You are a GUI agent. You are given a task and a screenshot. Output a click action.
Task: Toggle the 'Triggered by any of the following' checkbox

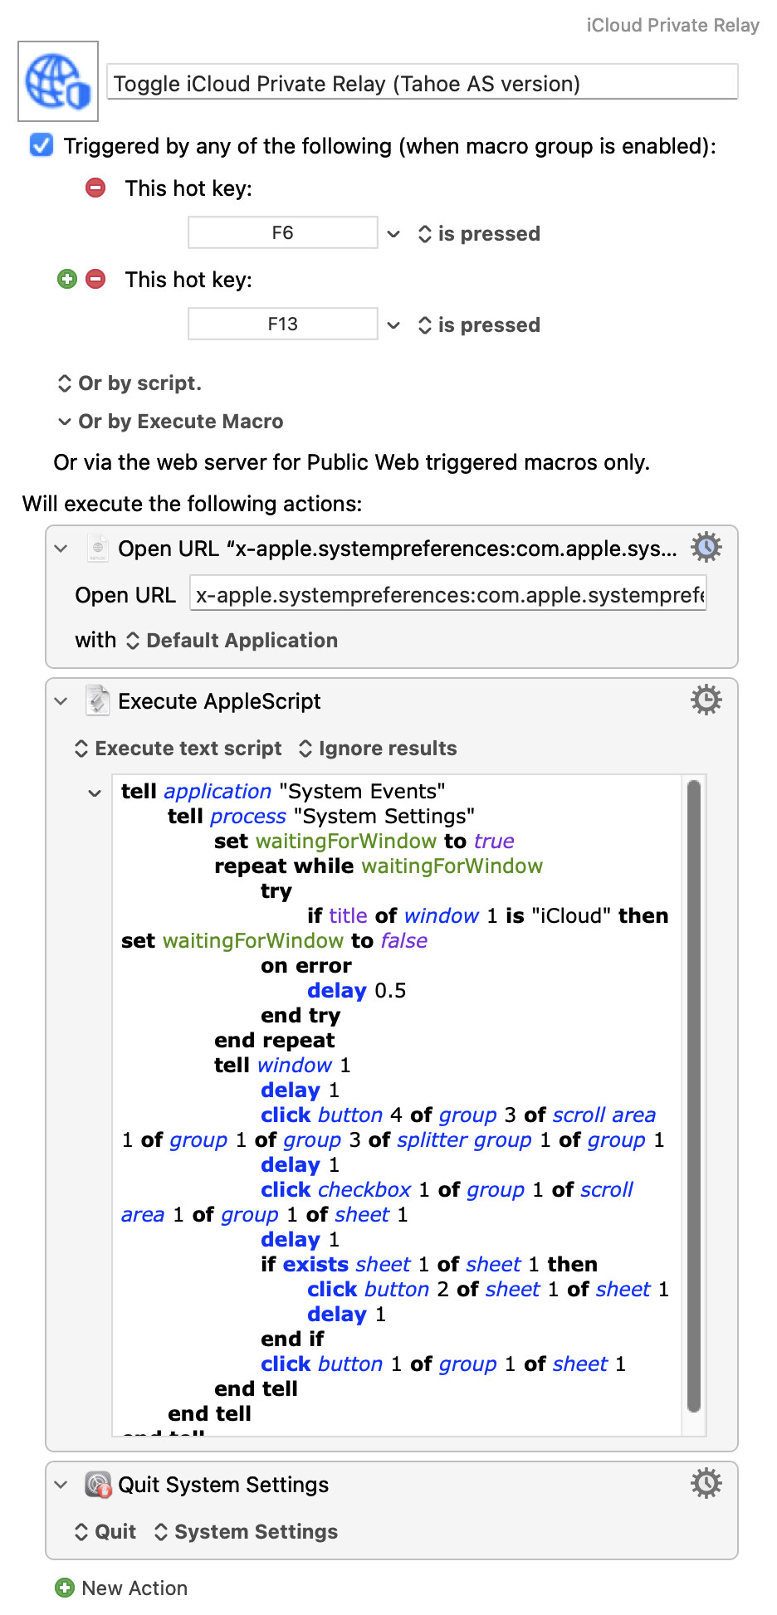(x=42, y=145)
